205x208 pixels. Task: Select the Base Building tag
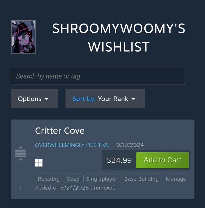tap(142, 178)
